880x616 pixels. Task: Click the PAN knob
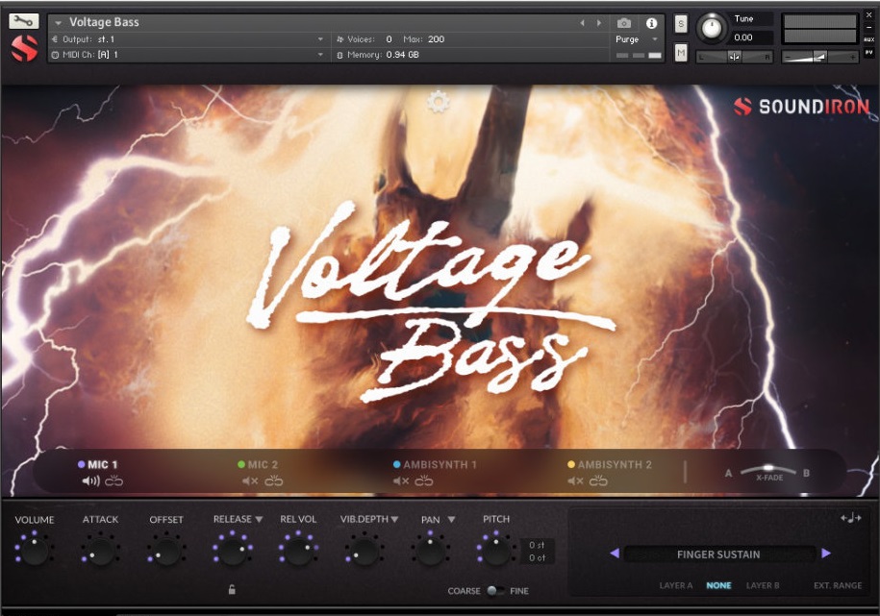431,550
